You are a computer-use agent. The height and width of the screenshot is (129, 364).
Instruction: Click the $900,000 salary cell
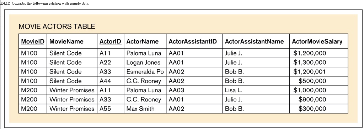point(319,99)
